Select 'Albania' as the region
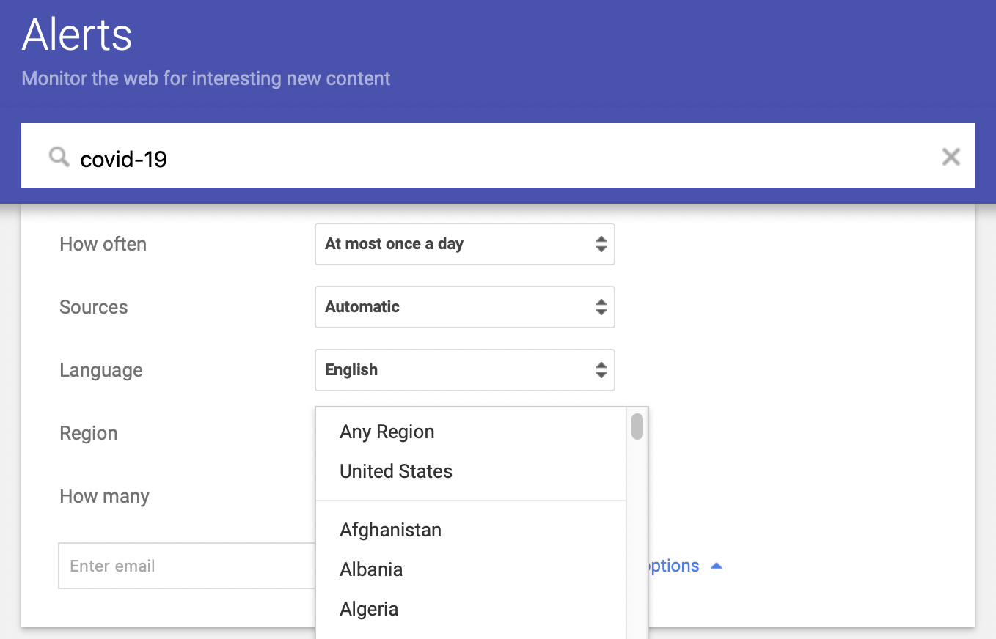Image resolution: width=996 pixels, height=639 pixels. pyautogui.click(x=371, y=569)
